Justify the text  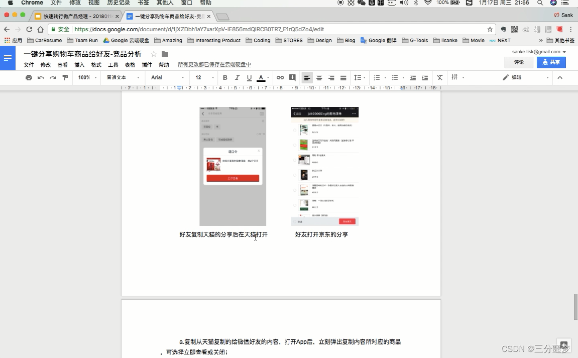pos(343,77)
